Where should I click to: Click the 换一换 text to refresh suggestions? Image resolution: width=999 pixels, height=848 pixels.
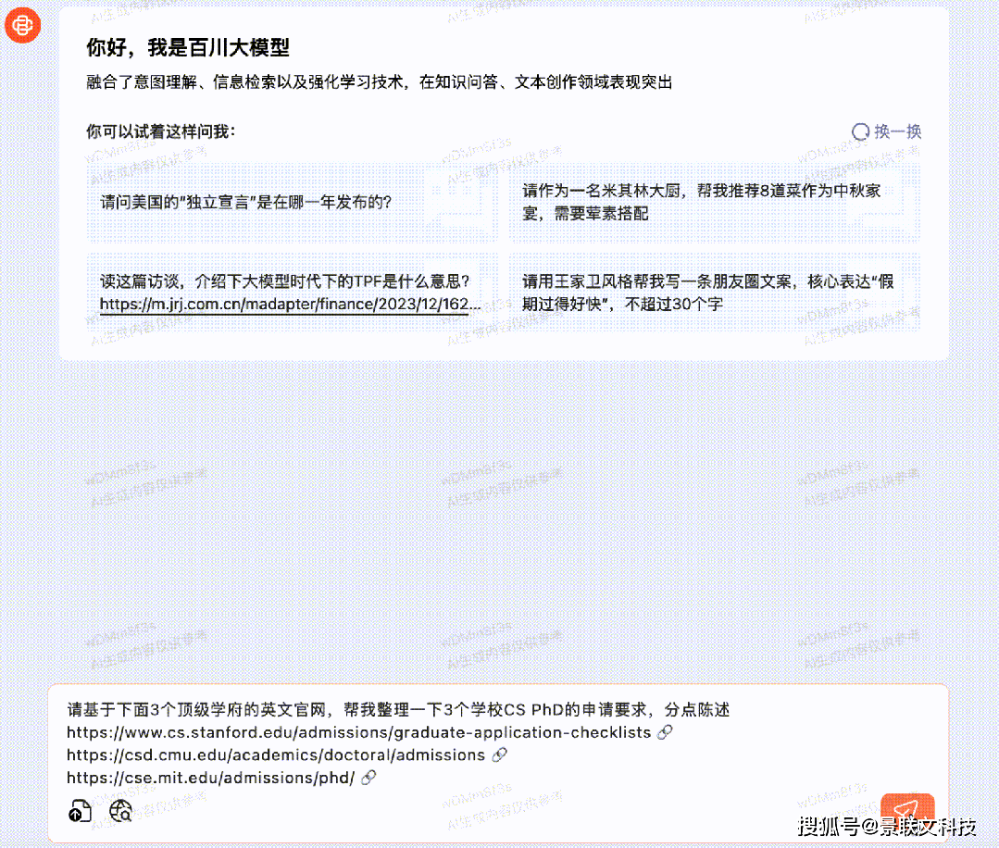[897, 131]
